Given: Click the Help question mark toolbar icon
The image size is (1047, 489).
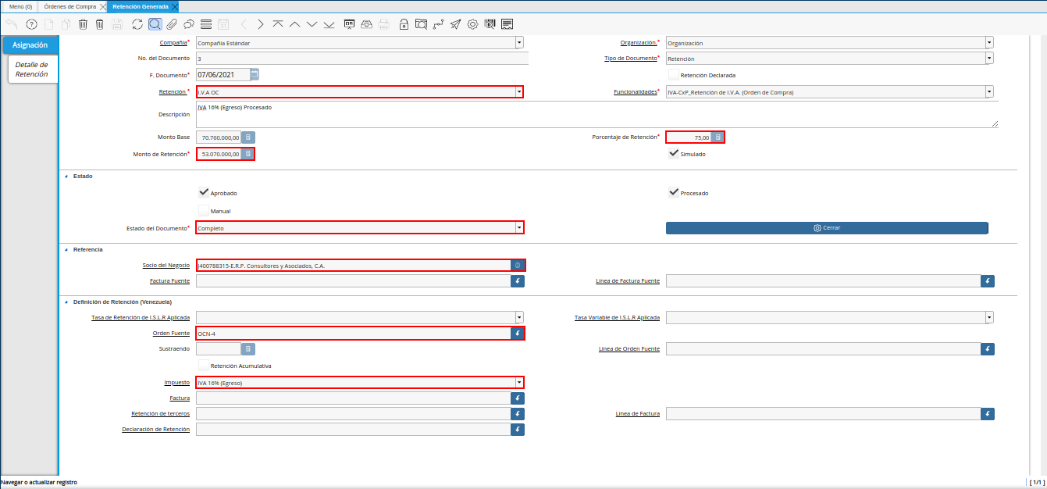Looking at the screenshot, I should click(31, 24).
